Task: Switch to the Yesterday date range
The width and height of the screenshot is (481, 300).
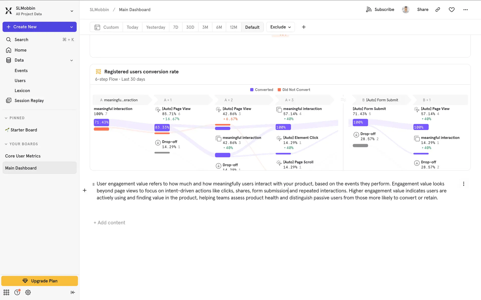Action: point(156,27)
